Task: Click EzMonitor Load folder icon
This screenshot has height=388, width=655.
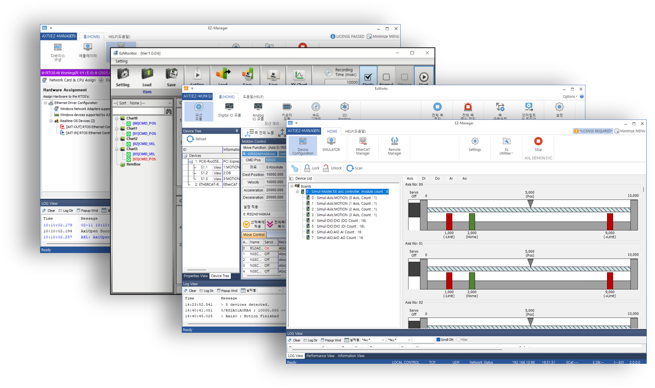Action: (147, 74)
